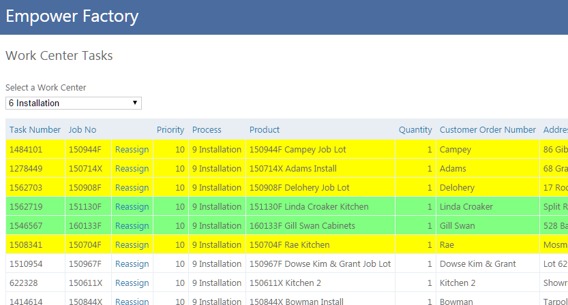Sort by Job No column header

pyautogui.click(x=83, y=130)
